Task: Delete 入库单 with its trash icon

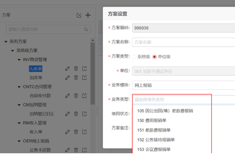Action: (76, 68)
